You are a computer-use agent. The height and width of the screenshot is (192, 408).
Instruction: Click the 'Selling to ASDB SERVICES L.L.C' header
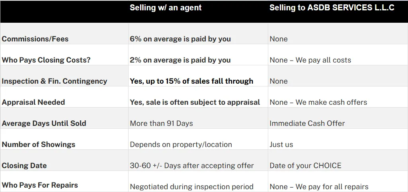(x=332, y=8)
